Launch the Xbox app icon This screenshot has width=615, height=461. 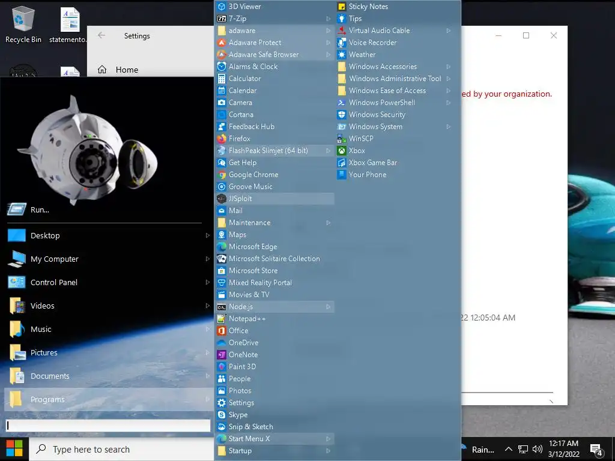(342, 151)
